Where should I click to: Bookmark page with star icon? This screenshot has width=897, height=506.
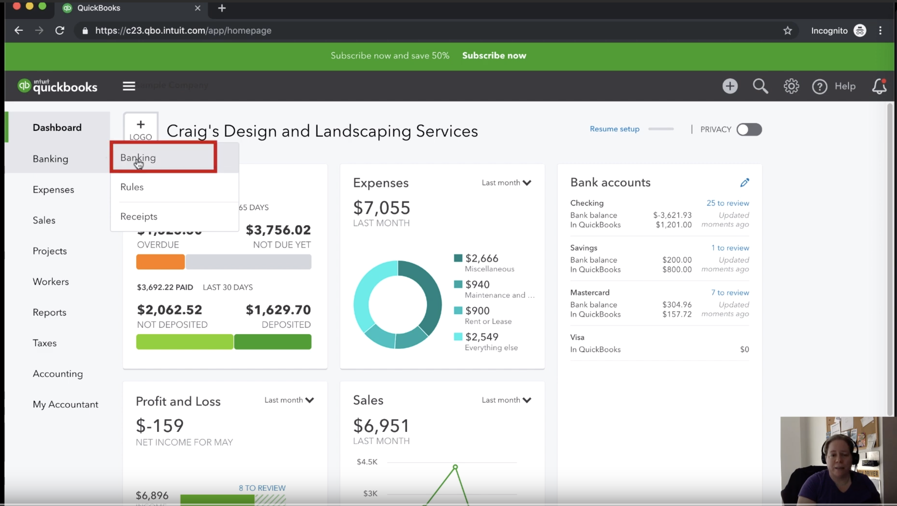click(787, 31)
